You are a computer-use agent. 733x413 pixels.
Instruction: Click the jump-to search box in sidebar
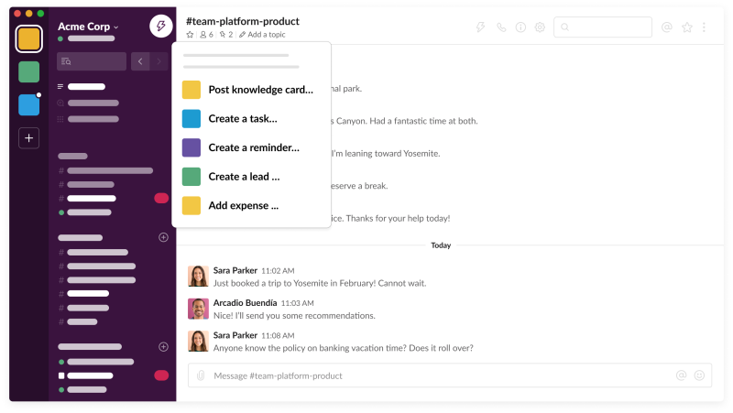point(92,61)
